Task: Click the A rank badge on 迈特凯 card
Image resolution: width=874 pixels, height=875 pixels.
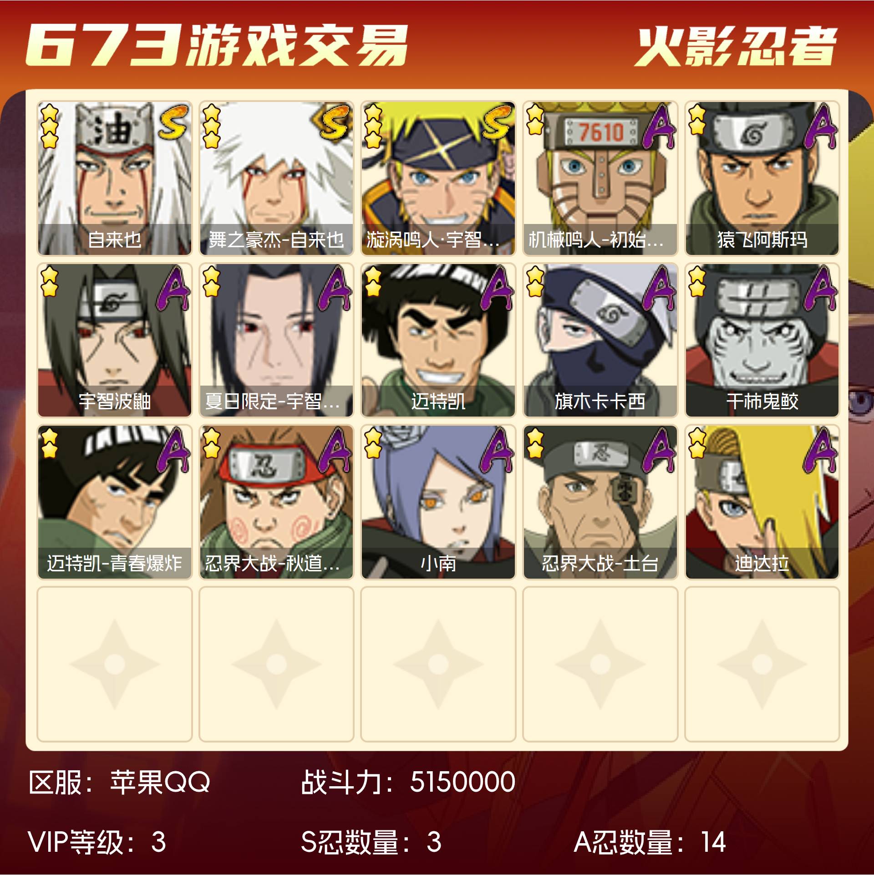Action: click(497, 288)
